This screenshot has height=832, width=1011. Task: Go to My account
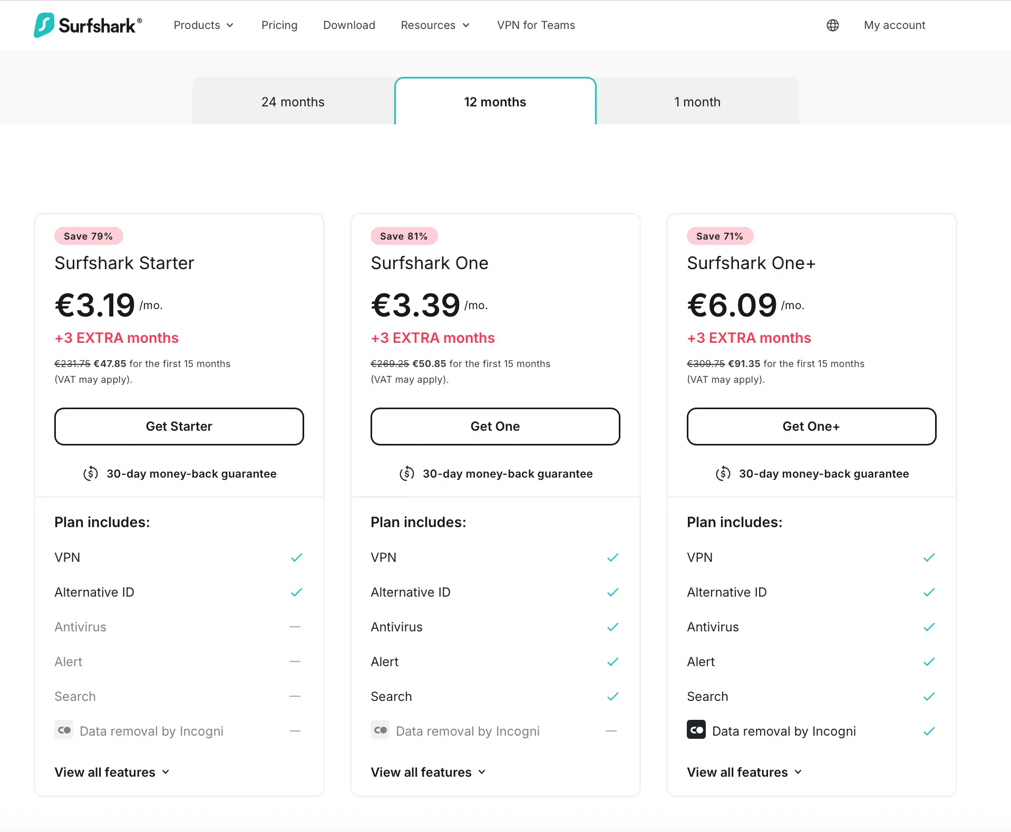pyautogui.click(x=895, y=25)
